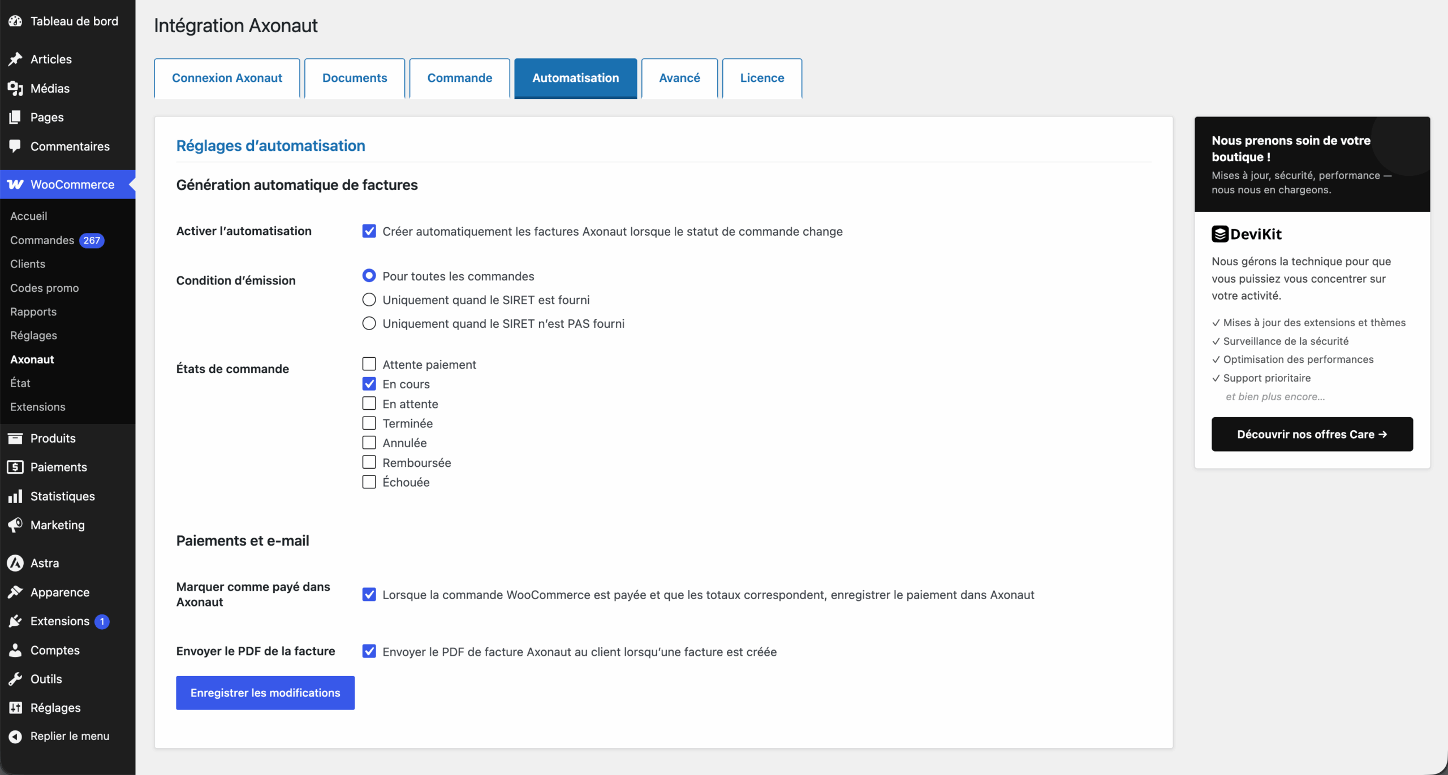The image size is (1448, 775).
Task: Disable the Envoyer le PDF de facture checkbox
Action: 369,651
